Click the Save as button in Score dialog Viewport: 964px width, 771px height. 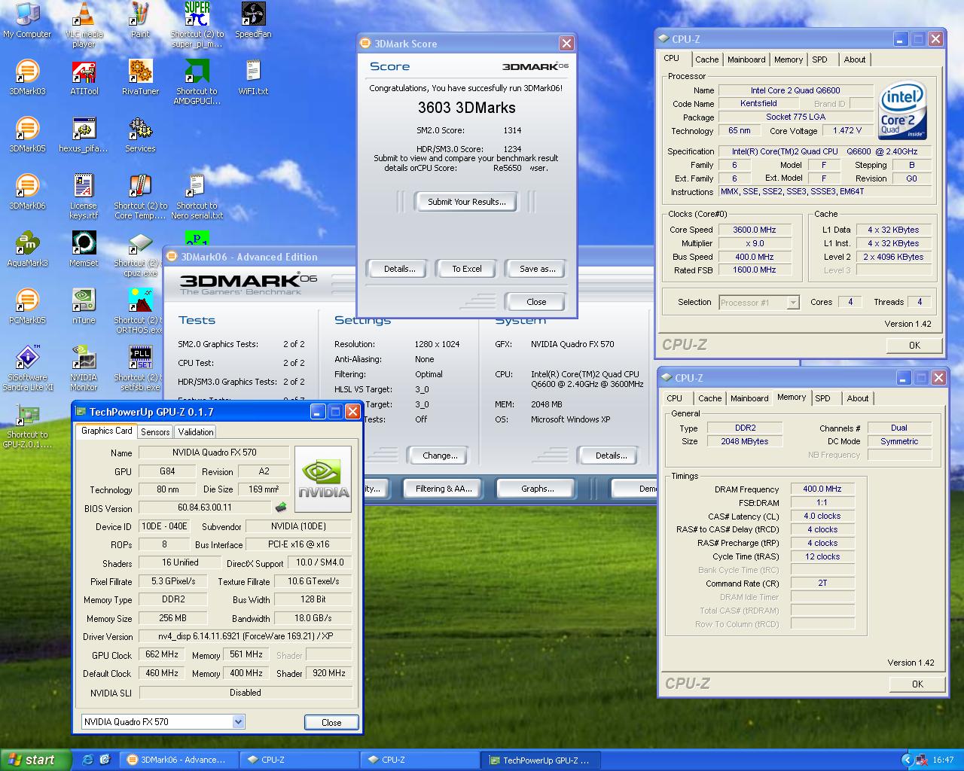(x=537, y=269)
